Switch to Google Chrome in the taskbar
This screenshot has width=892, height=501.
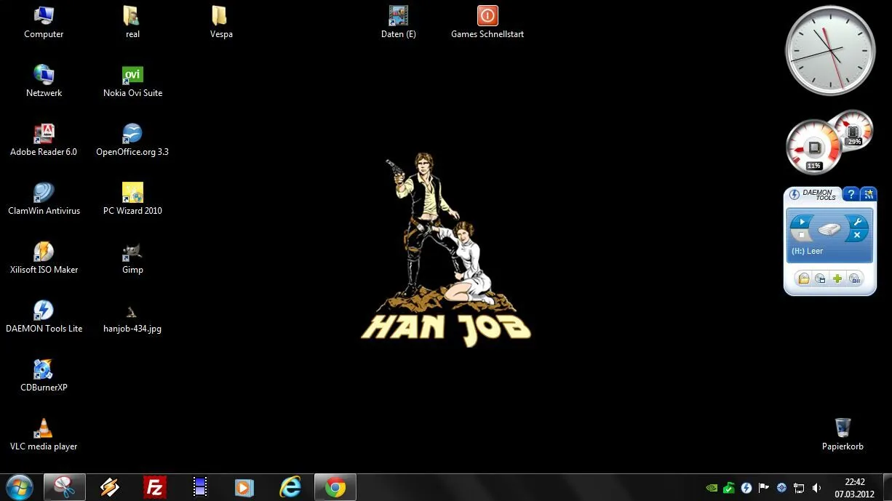(335, 487)
